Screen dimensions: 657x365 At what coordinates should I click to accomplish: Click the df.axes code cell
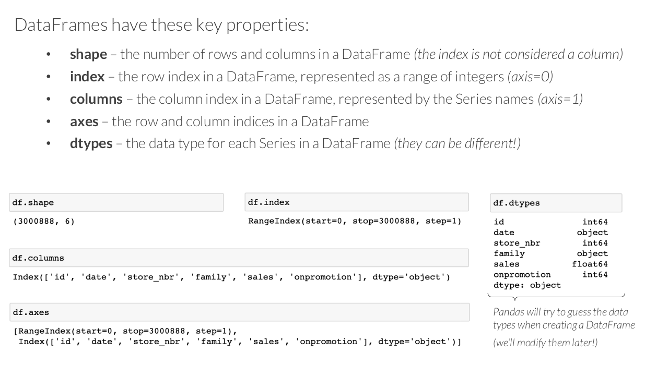pos(239,313)
